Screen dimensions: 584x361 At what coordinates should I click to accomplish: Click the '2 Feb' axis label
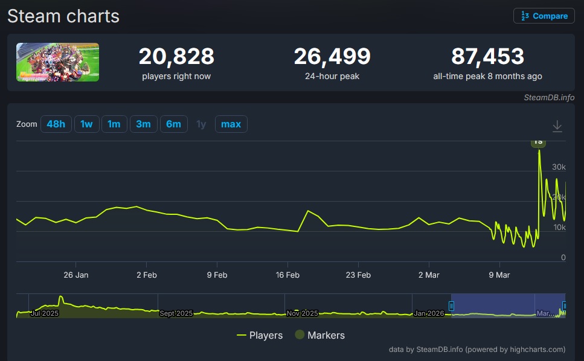tap(147, 275)
